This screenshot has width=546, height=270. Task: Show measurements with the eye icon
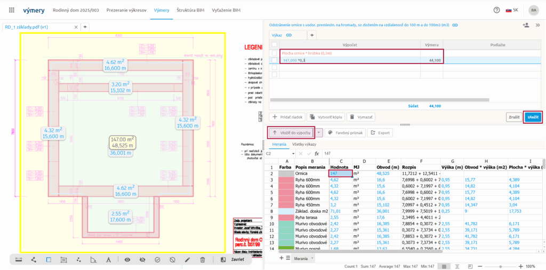(x=127, y=260)
